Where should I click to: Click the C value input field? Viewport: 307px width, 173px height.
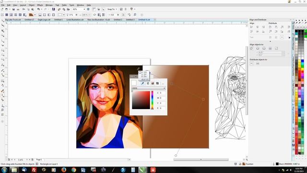162,93
